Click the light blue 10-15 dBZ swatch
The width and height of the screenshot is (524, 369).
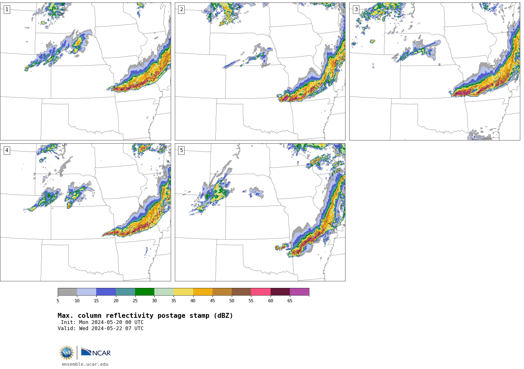(87, 292)
